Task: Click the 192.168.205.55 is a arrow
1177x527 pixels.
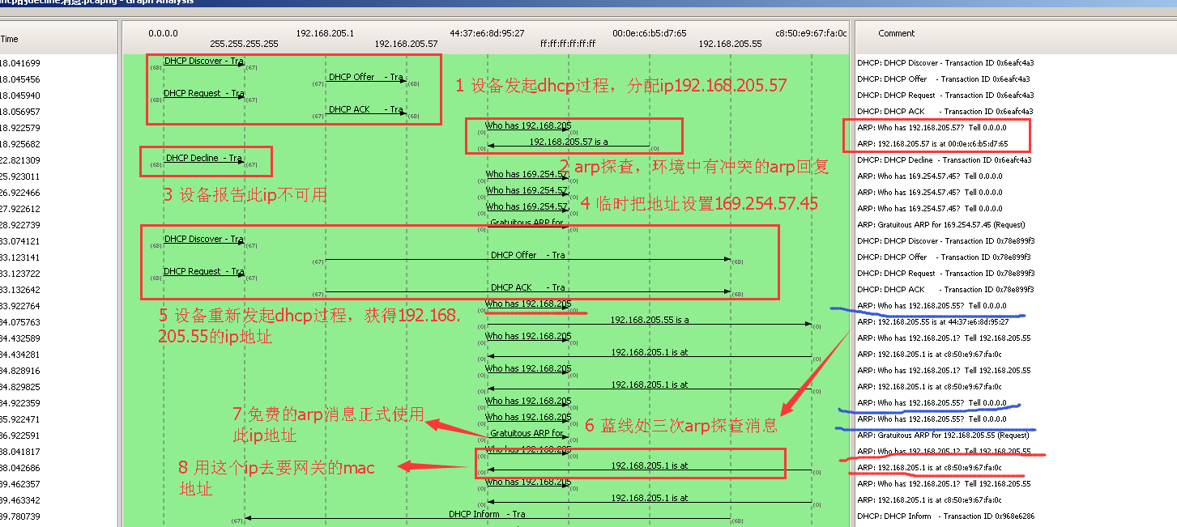Action: click(x=649, y=321)
